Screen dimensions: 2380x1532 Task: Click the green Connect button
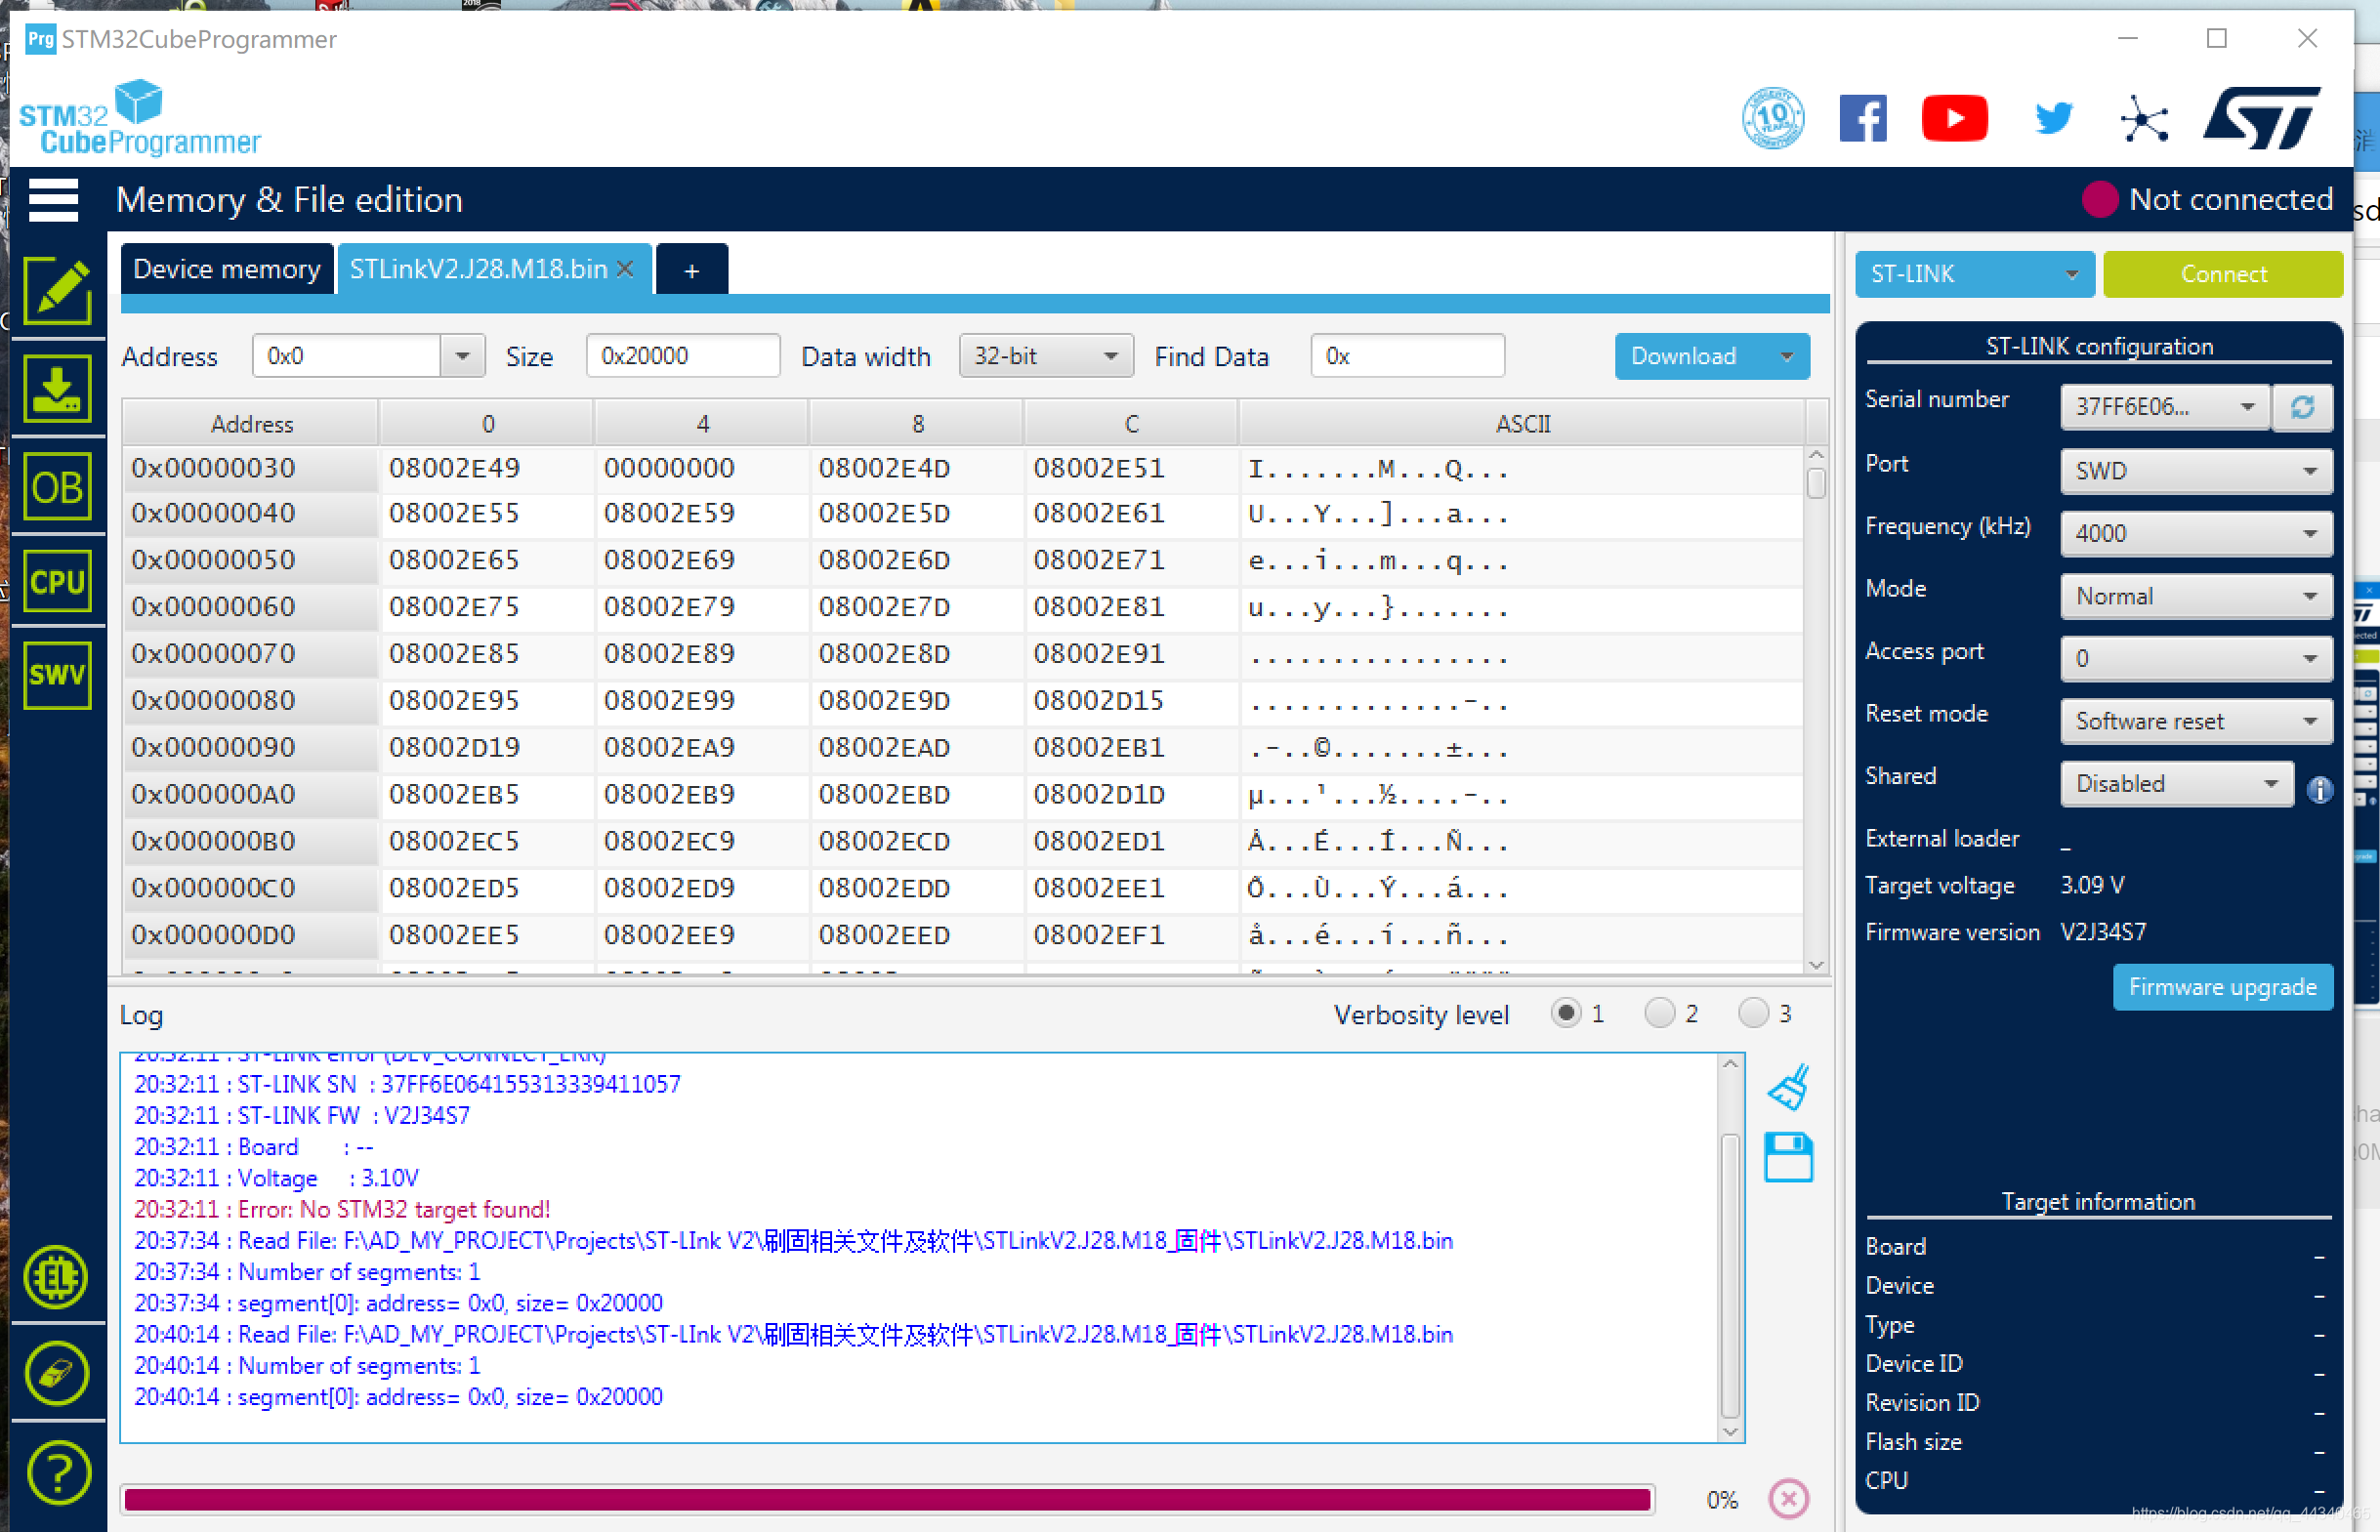[x=2222, y=273]
